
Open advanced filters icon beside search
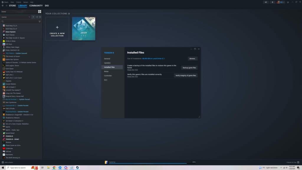(40, 22)
